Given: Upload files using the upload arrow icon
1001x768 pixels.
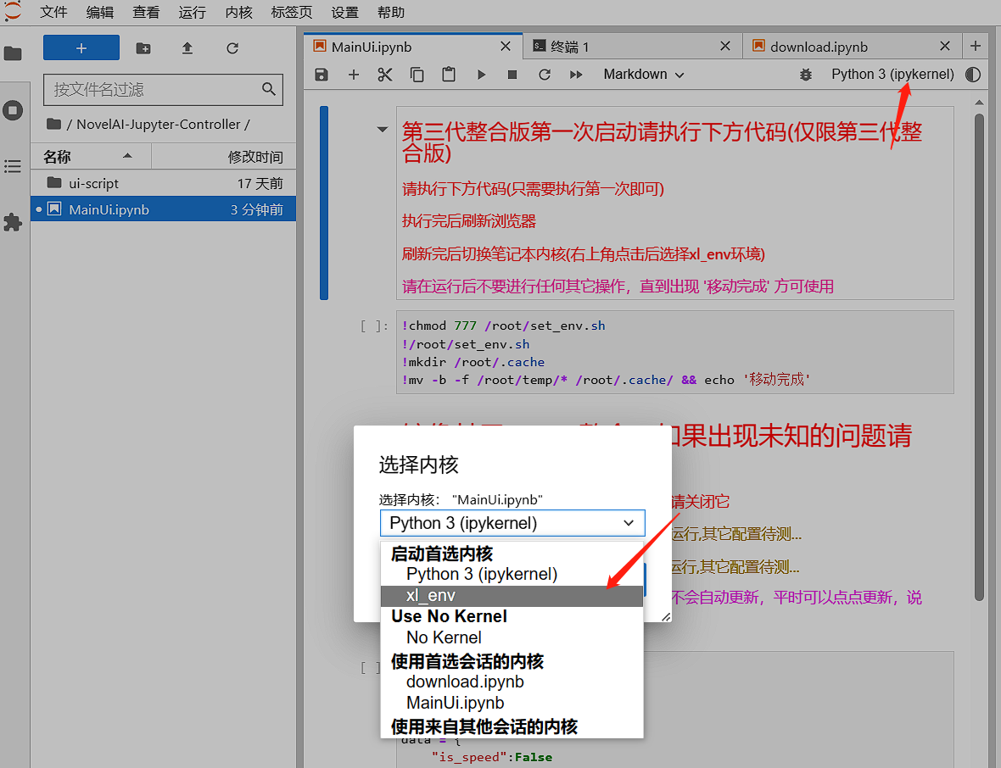Looking at the screenshot, I should click(187, 48).
